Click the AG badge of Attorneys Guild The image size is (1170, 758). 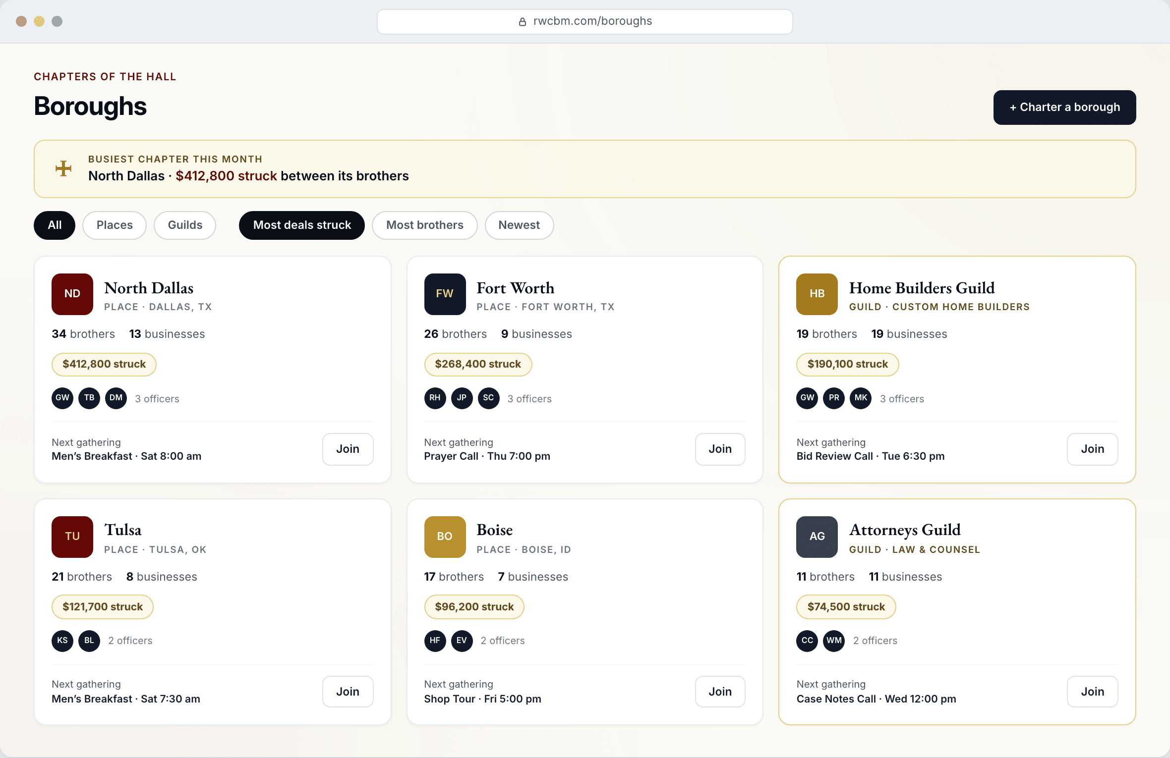[x=817, y=537]
